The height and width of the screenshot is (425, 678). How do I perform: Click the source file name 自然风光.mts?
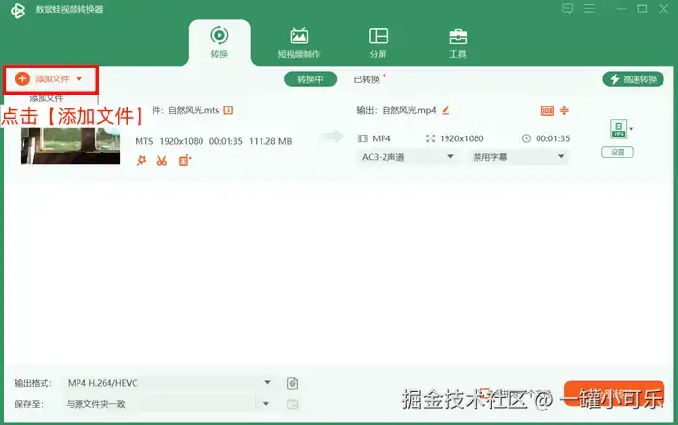pyautogui.click(x=194, y=110)
